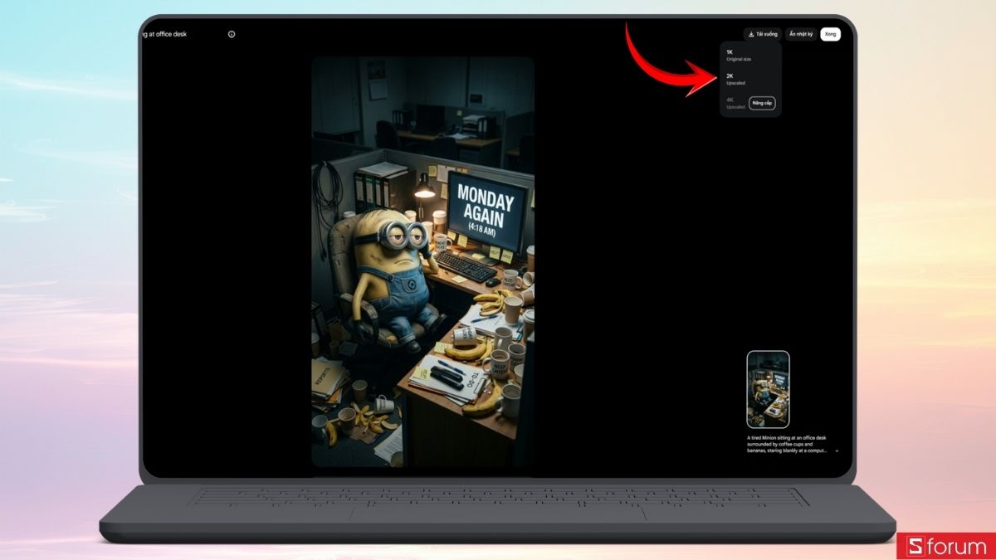Click the 'at office desk' title text
Screen dimensions: 996x560
click(166, 34)
